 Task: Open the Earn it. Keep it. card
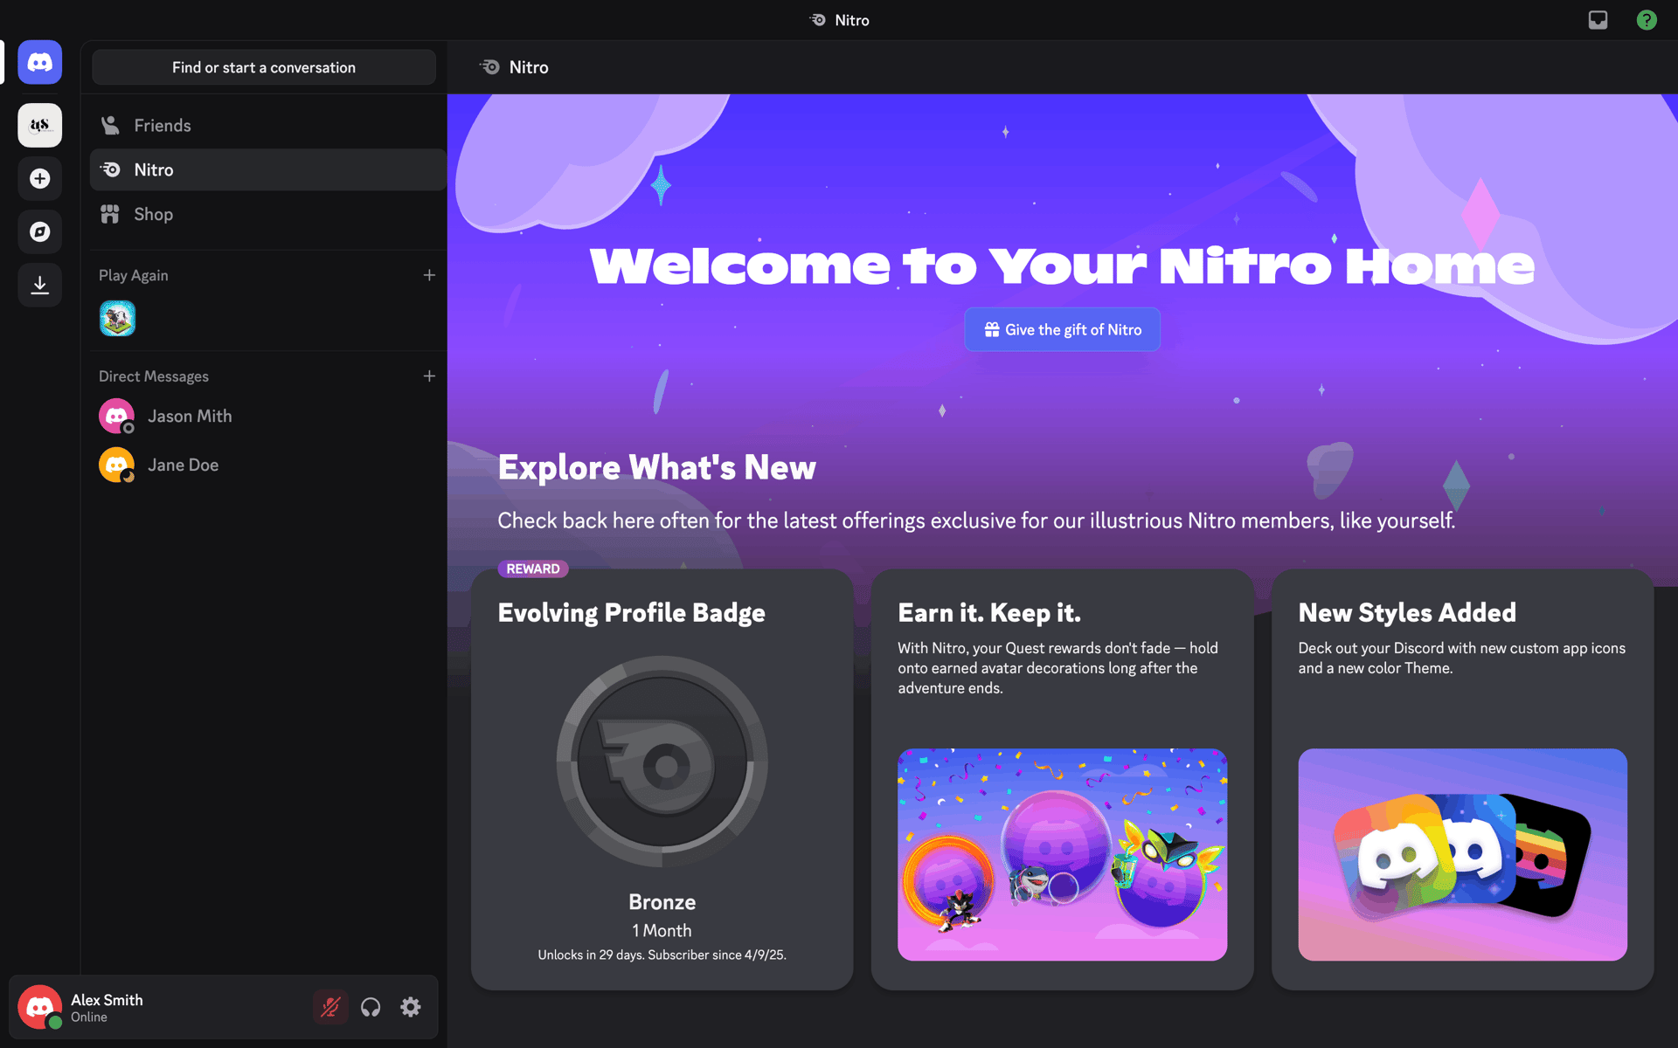[1062, 780]
